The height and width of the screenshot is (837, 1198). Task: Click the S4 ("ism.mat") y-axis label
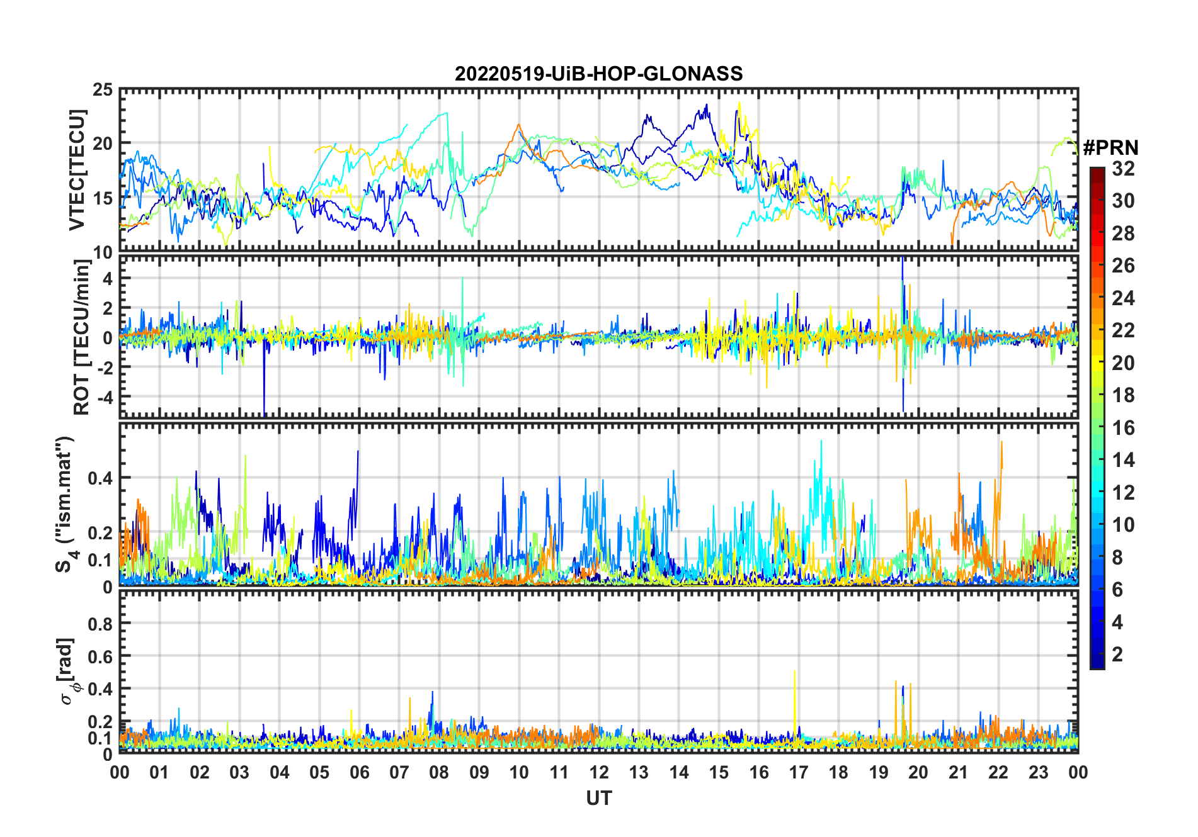coord(65,504)
